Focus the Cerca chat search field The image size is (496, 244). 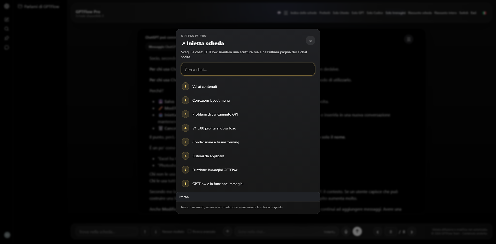tap(248, 69)
